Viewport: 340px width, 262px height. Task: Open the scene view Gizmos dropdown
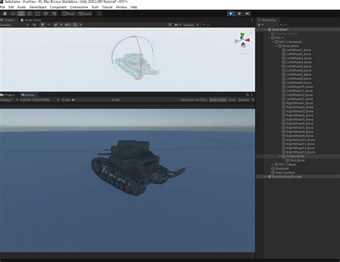coord(191,25)
